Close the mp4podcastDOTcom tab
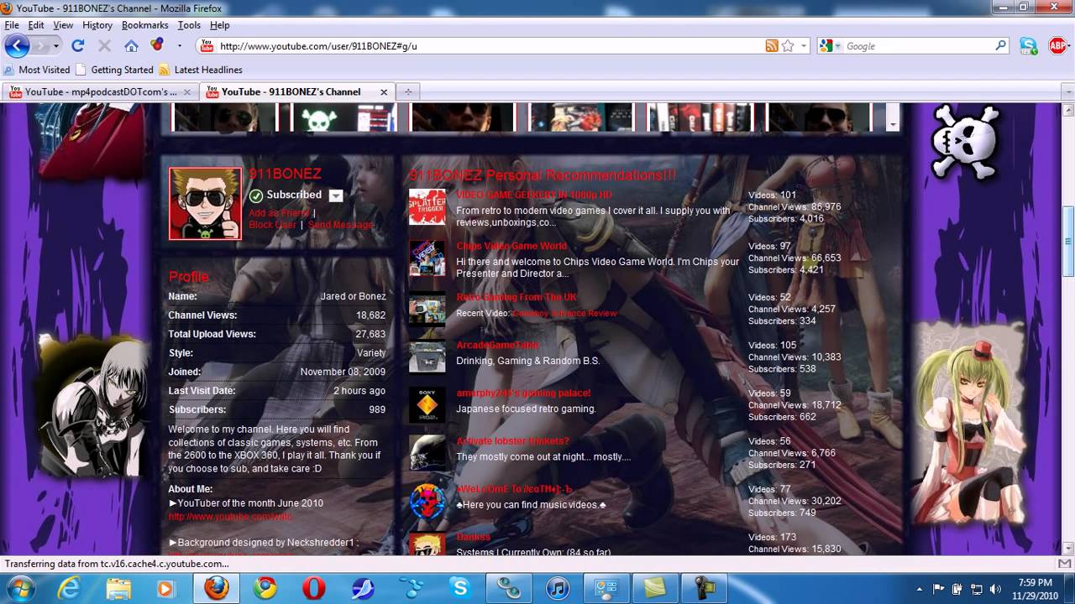Screen dimensions: 1075x604 tap(187, 92)
